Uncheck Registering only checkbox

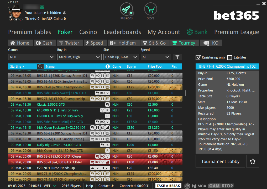pyautogui.click(x=198, y=58)
